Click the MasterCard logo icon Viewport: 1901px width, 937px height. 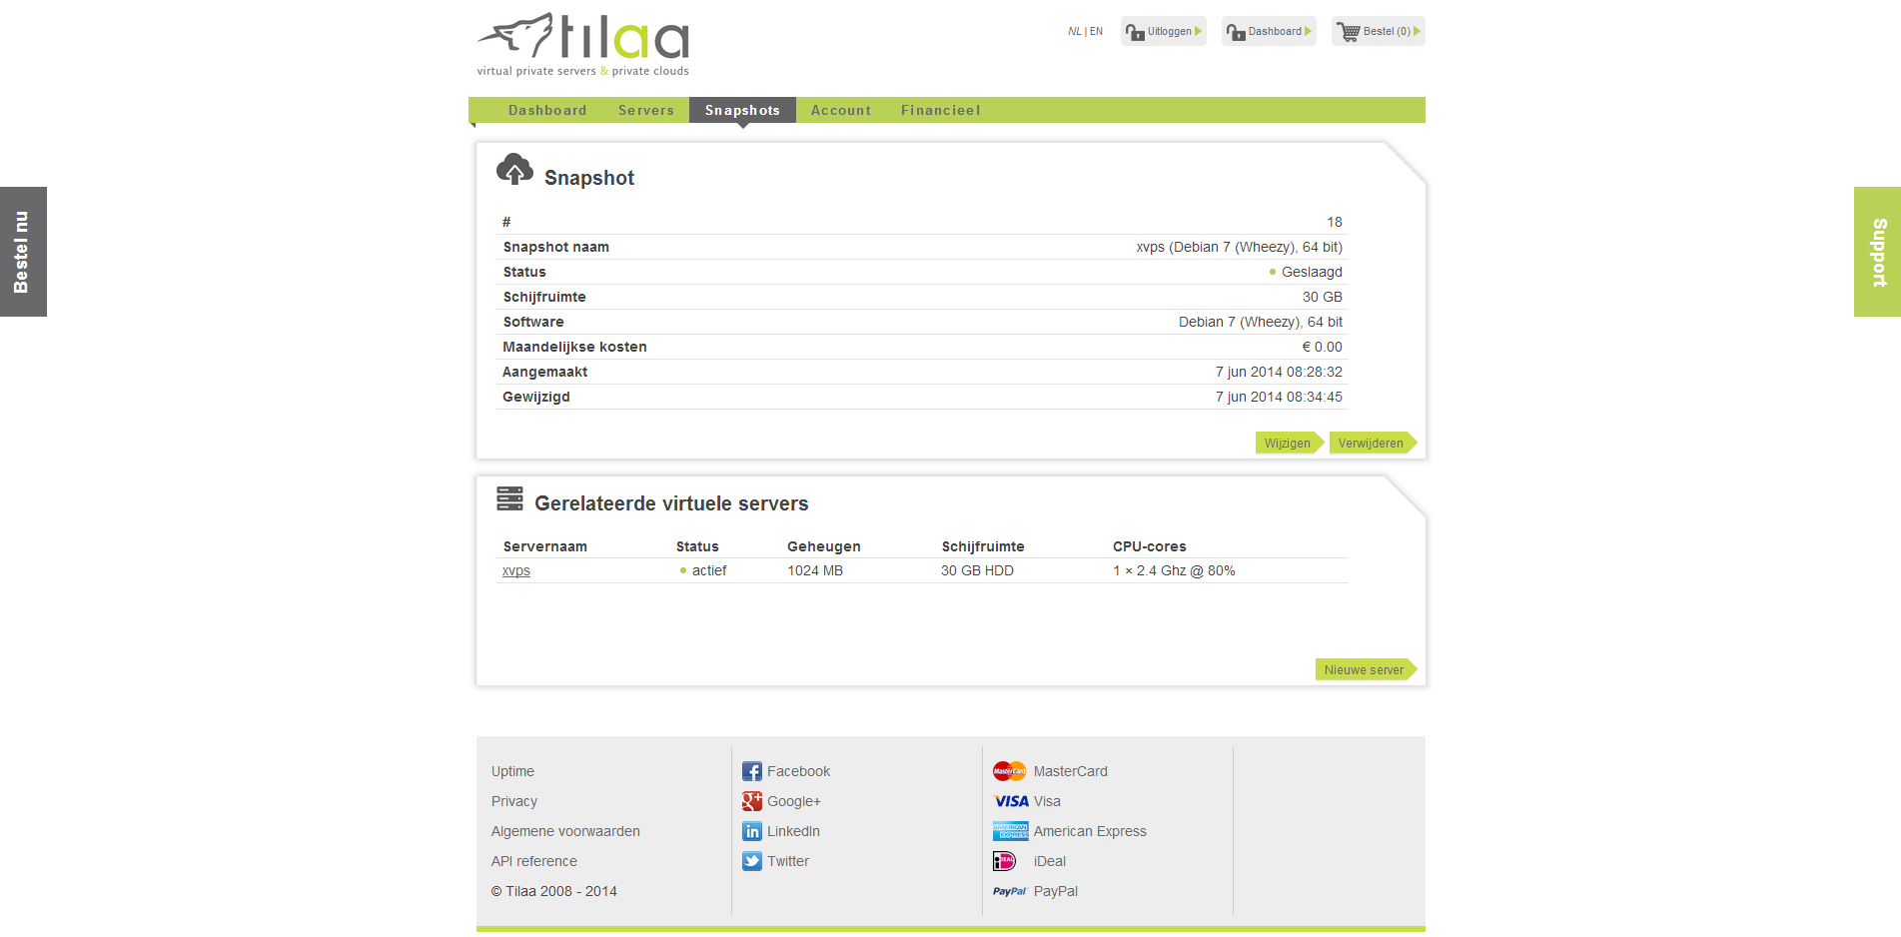(1009, 771)
